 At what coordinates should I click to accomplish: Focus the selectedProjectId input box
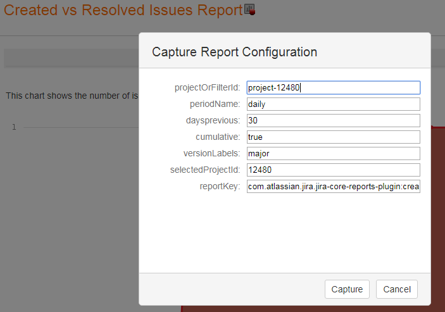click(x=334, y=170)
